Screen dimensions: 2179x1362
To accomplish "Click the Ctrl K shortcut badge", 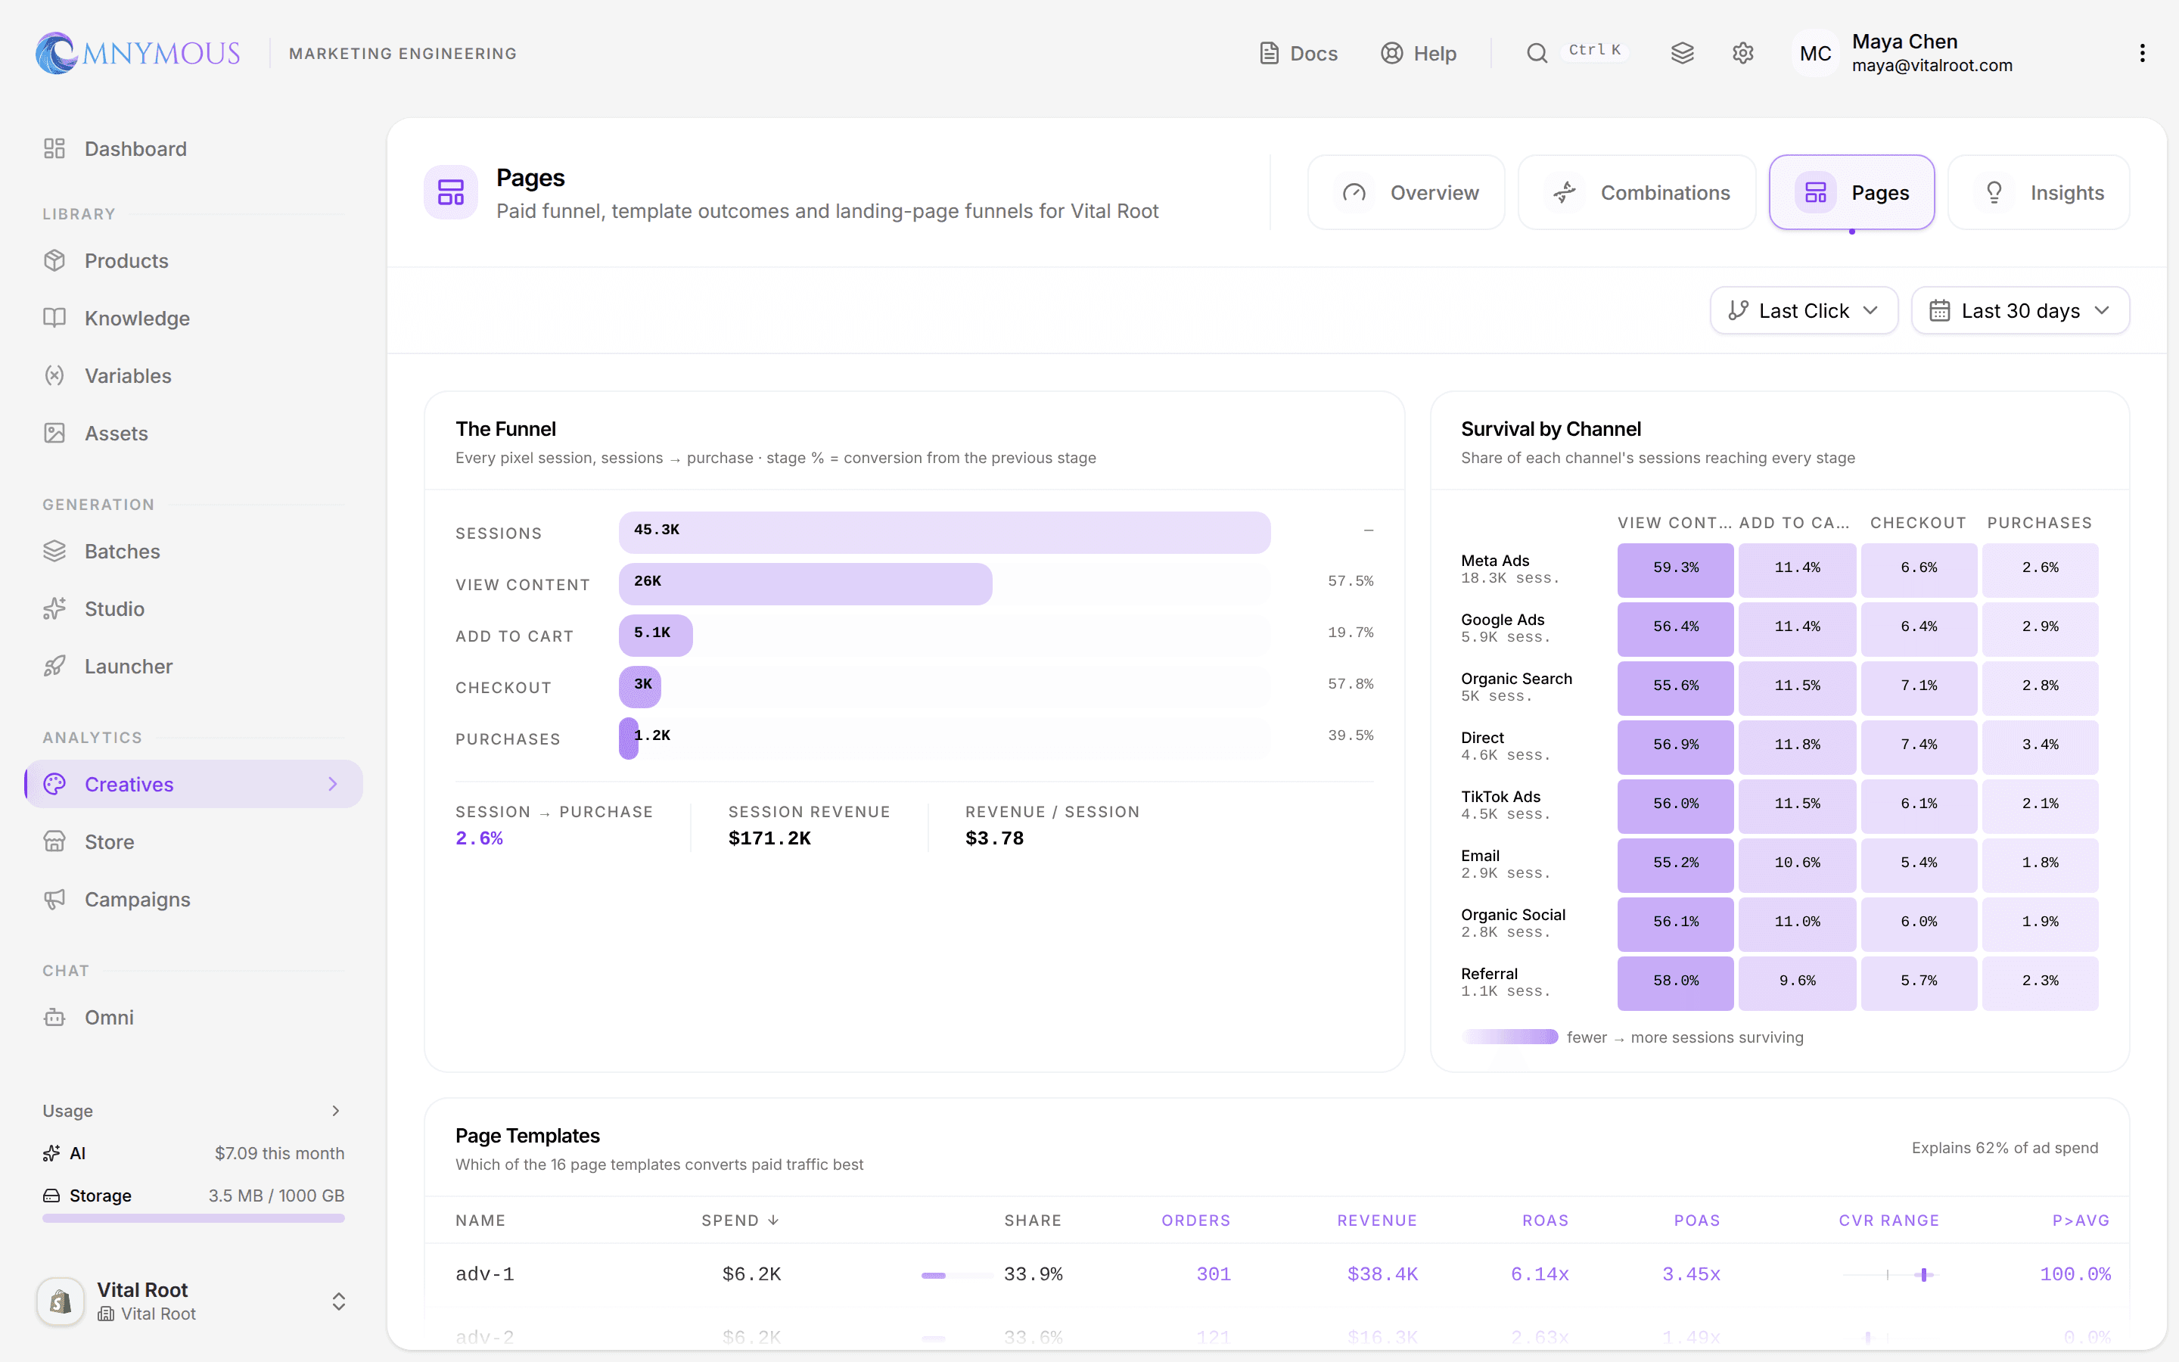I will pyautogui.click(x=1595, y=49).
